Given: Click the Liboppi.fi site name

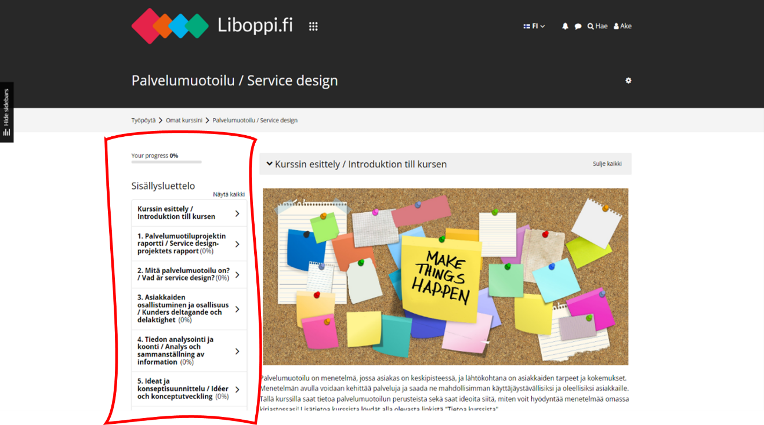Looking at the screenshot, I should tap(255, 26).
